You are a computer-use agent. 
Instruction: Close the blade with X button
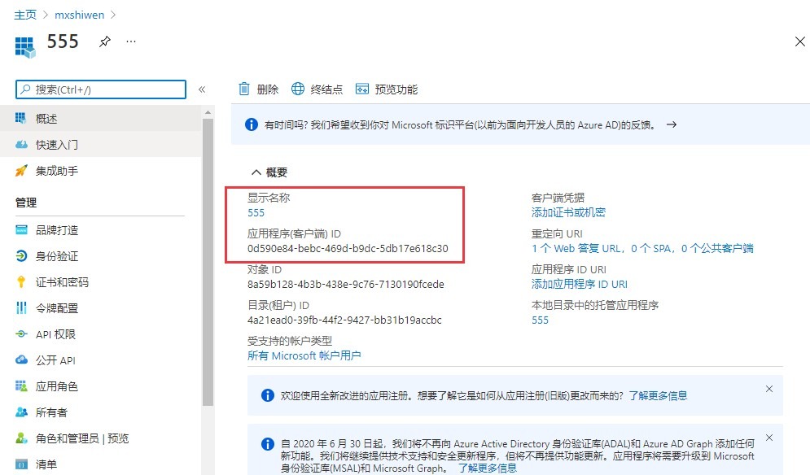[x=799, y=41]
